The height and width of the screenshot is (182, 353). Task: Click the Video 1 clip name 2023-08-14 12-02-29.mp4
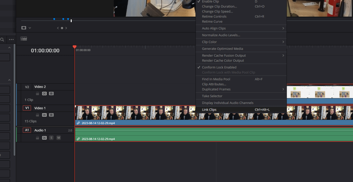point(98,123)
